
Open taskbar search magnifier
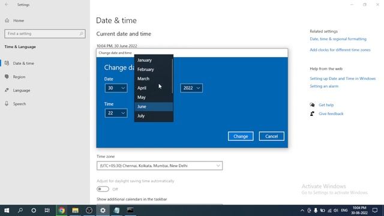tap(20, 211)
